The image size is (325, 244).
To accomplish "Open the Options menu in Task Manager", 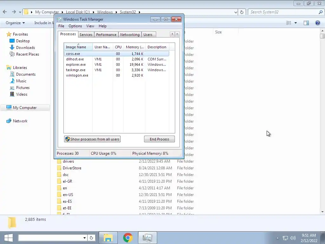I will pos(75,26).
